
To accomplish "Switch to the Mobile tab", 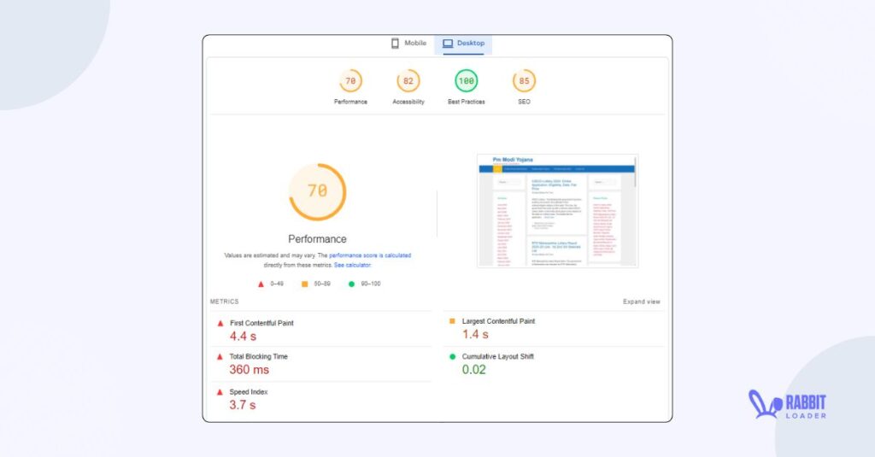I will coord(409,43).
